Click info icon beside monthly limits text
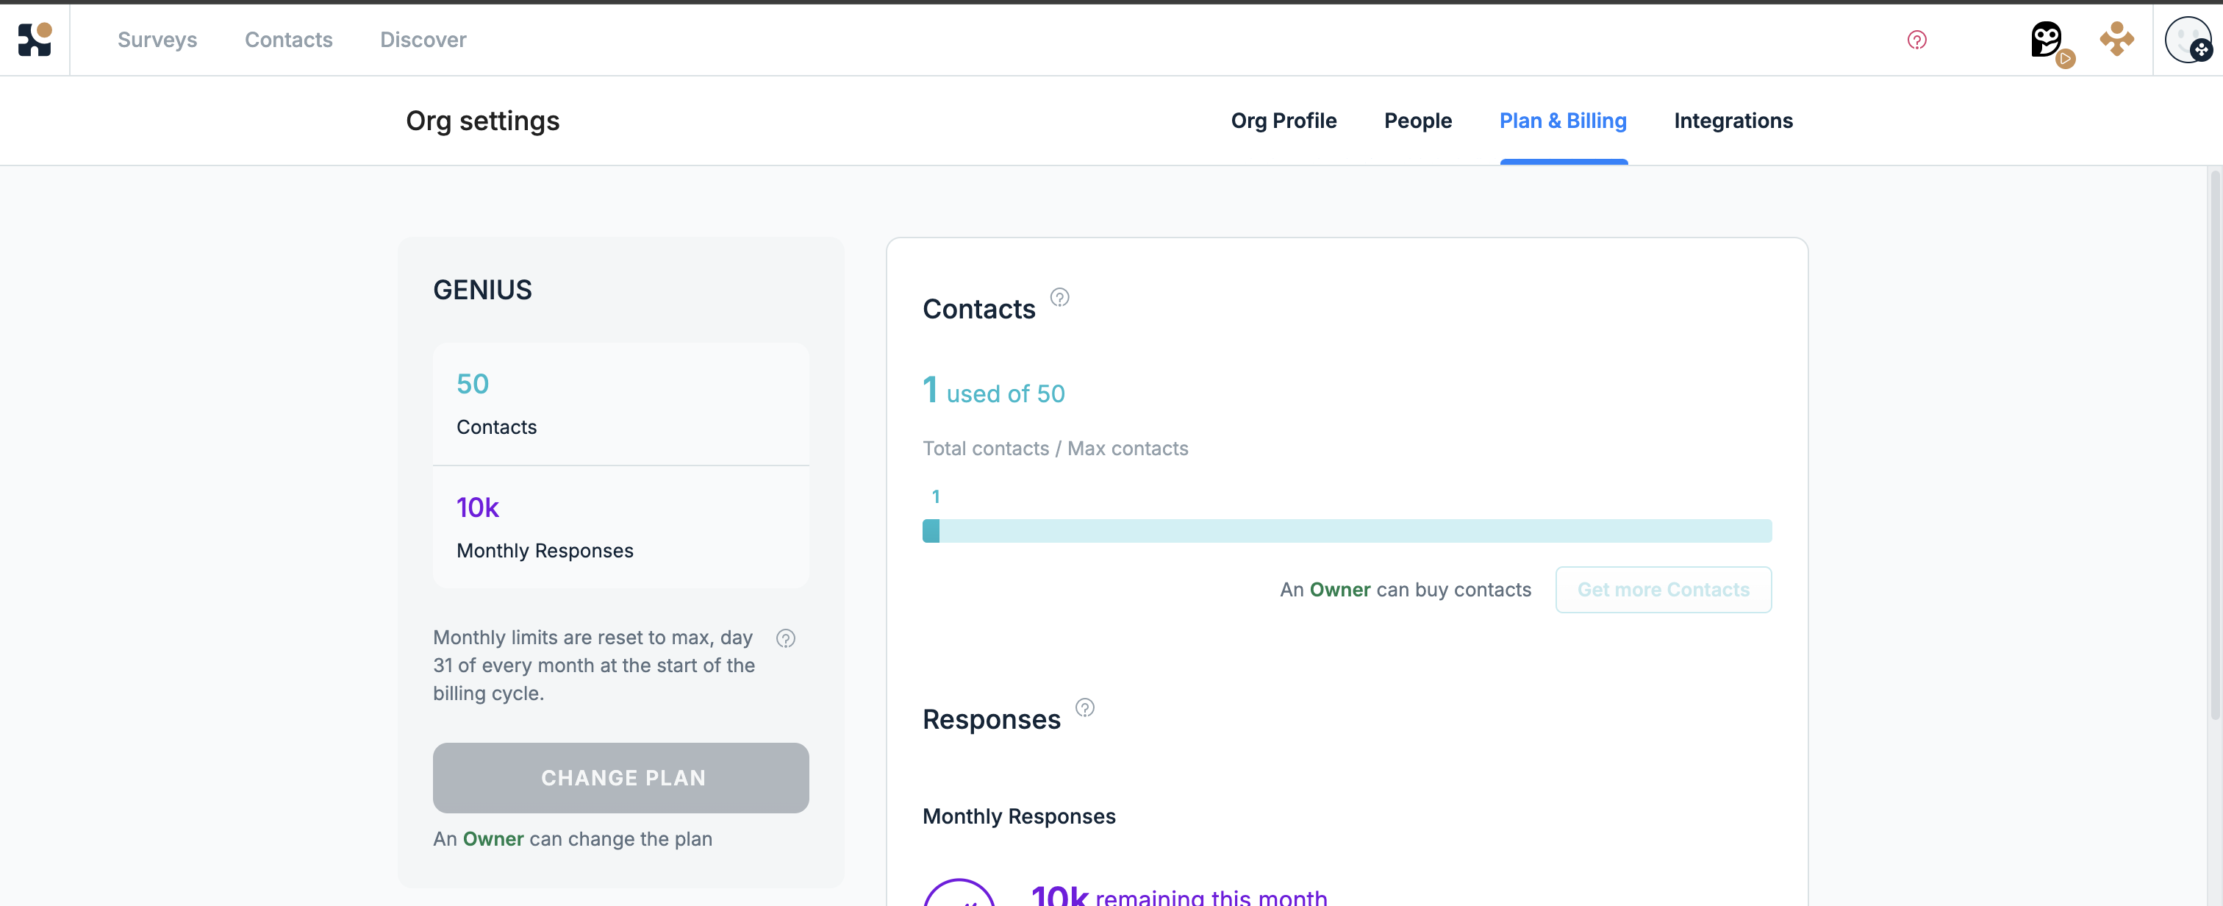 785,638
